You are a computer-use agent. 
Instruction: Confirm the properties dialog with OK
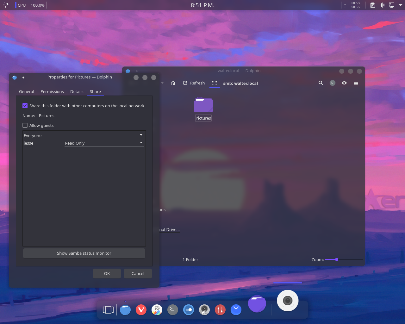point(107,273)
